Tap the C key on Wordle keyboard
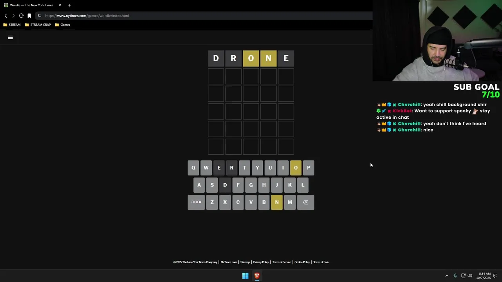The width and height of the screenshot is (502, 282). coord(238,202)
